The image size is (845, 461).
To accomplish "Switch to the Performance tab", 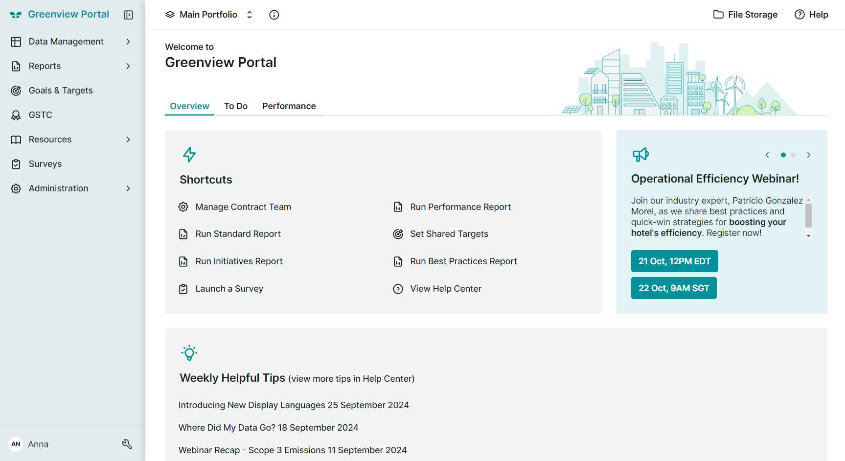I will pyautogui.click(x=289, y=106).
